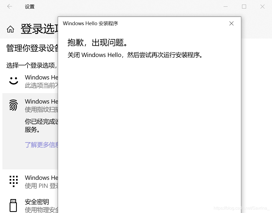Close the Windows Hello setup dialog

click(x=231, y=24)
